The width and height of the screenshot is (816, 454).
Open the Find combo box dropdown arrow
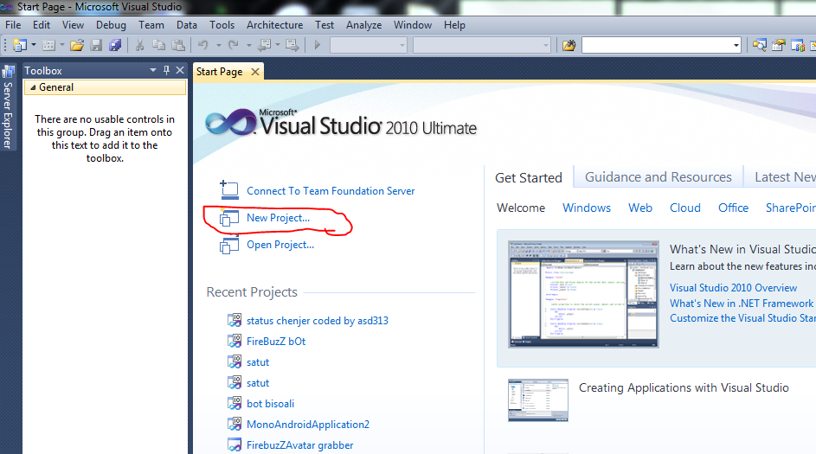(x=736, y=45)
